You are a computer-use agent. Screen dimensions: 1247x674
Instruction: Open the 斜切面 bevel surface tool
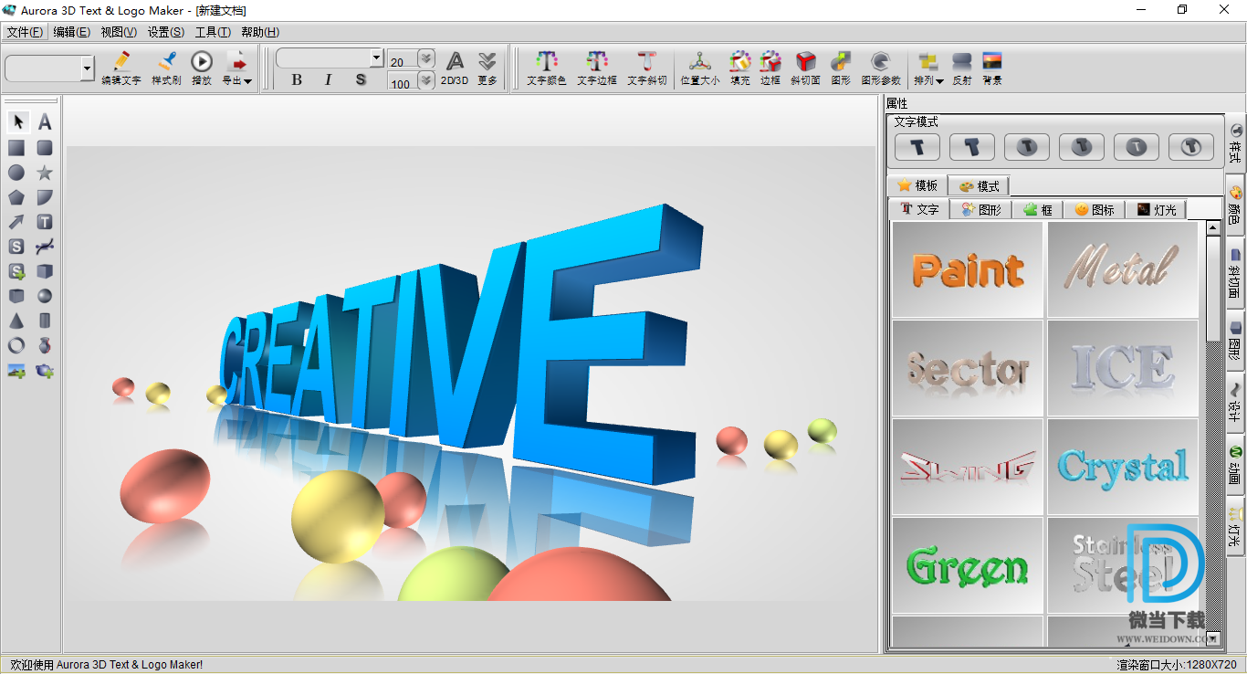805,68
